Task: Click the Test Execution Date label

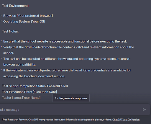Action: [17, 92]
